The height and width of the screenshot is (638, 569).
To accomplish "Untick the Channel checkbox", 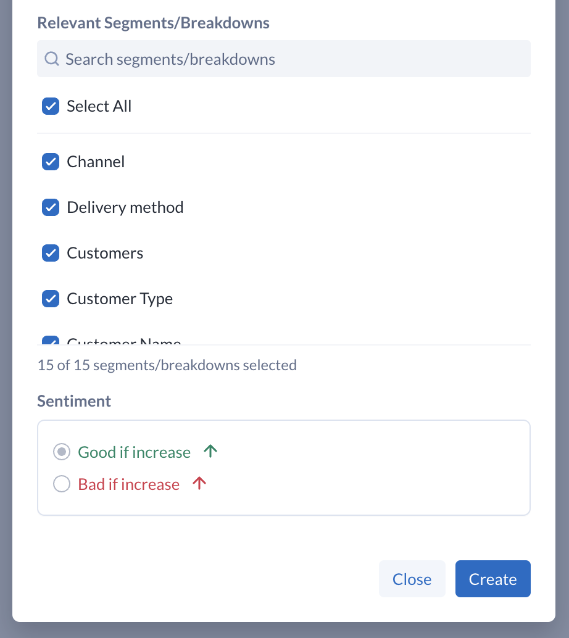I will (50, 162).
